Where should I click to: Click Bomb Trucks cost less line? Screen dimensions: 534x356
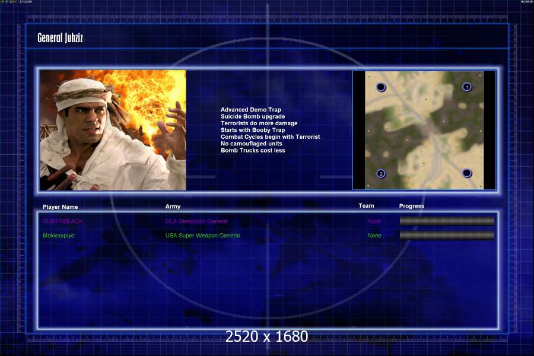(x=253, y=150)
